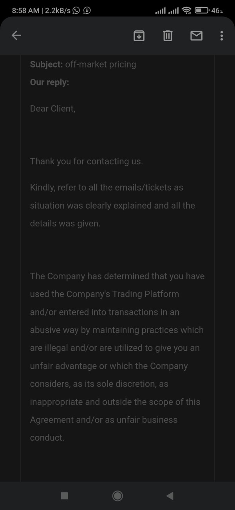Open the three-dot more options menu

click(x=222, y=36)
